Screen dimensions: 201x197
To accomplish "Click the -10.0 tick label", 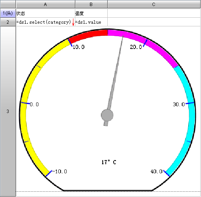I will click(x=59, y=171).
